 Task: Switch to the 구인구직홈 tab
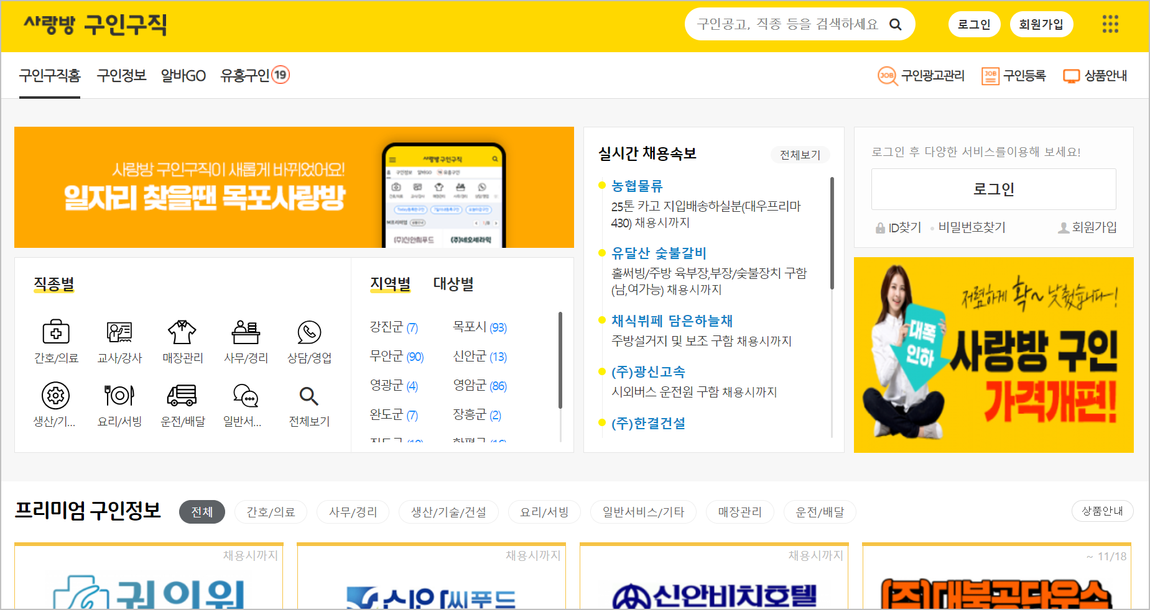point(50,76)
